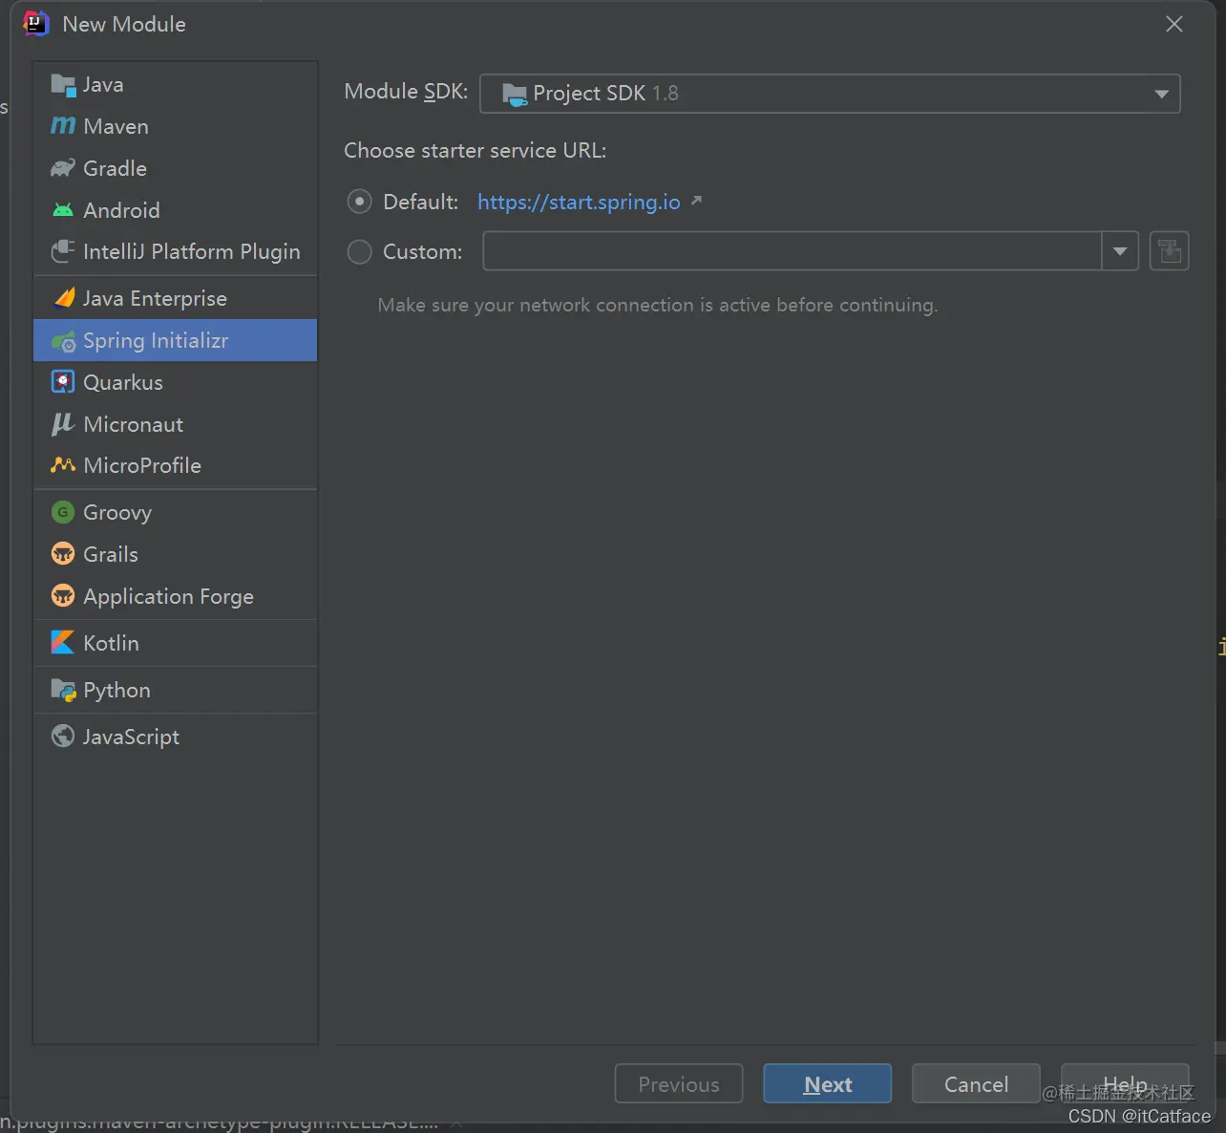Click the browse icon next to the Custom field
1226x1133 pixels.
(1169, 251)
